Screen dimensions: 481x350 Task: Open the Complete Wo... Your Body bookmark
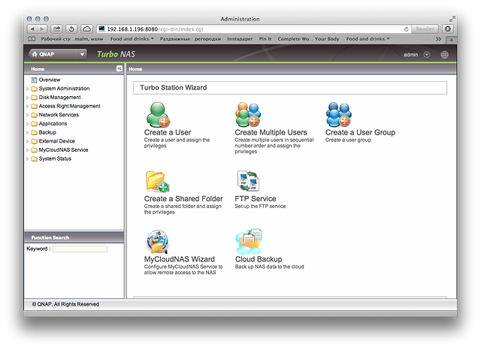click(308, 39)
